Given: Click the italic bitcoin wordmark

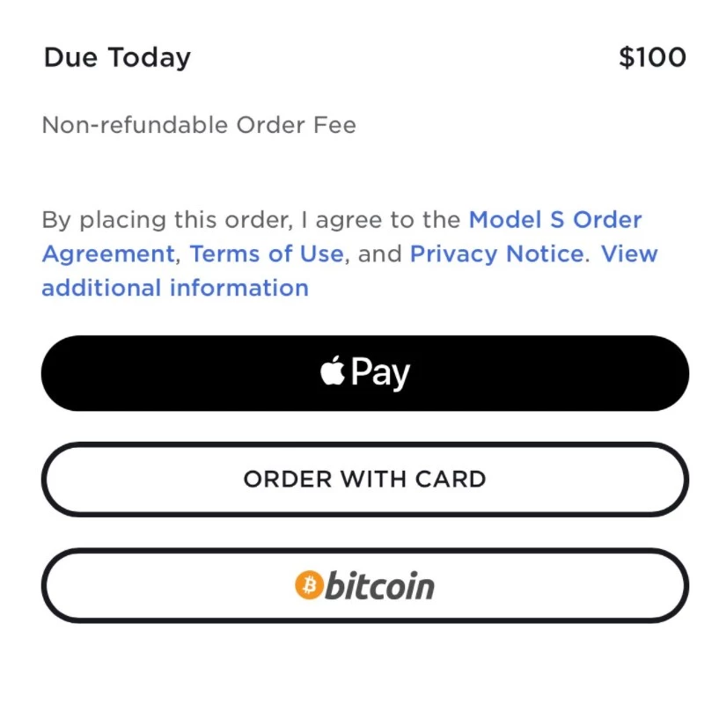Looking at the screenshot, I should (x=379, y=585).
